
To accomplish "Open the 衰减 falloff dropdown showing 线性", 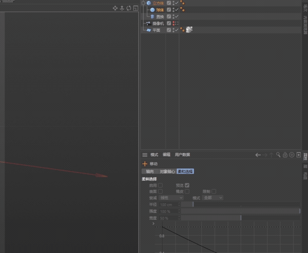I will click(171, 198).
